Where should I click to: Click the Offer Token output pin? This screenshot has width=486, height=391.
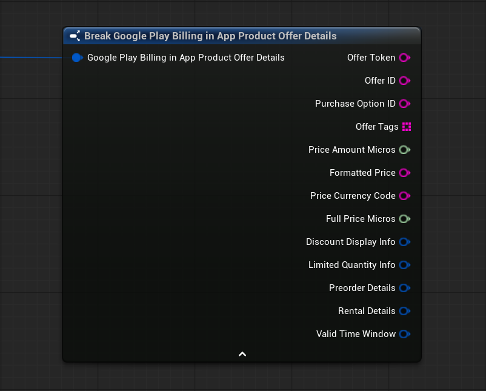tap(405, 58)
